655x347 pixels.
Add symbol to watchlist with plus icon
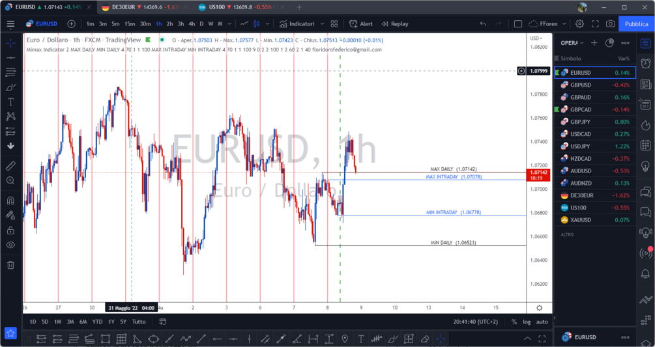(594, 42)
